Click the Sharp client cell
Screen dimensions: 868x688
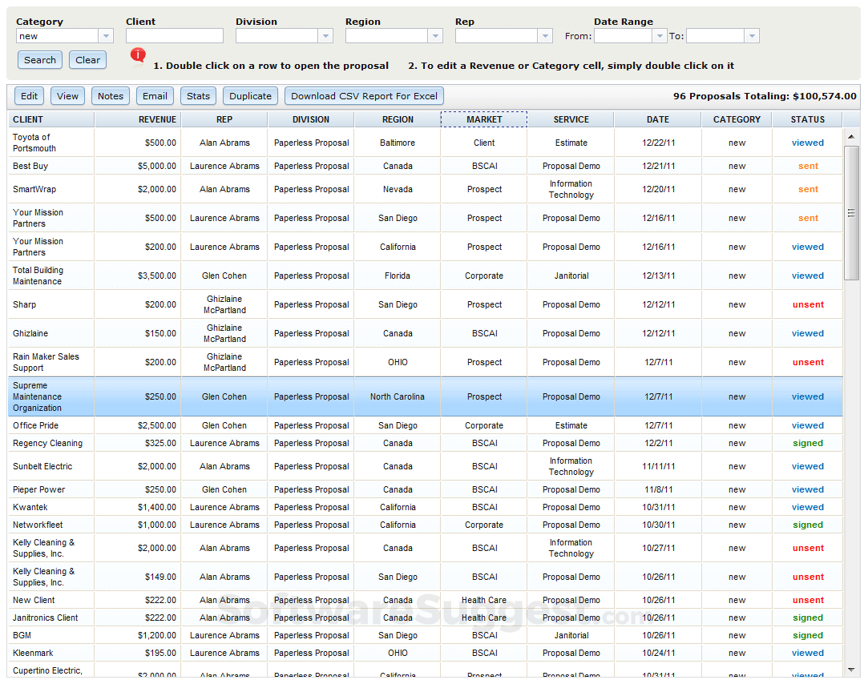pos(51,304)
